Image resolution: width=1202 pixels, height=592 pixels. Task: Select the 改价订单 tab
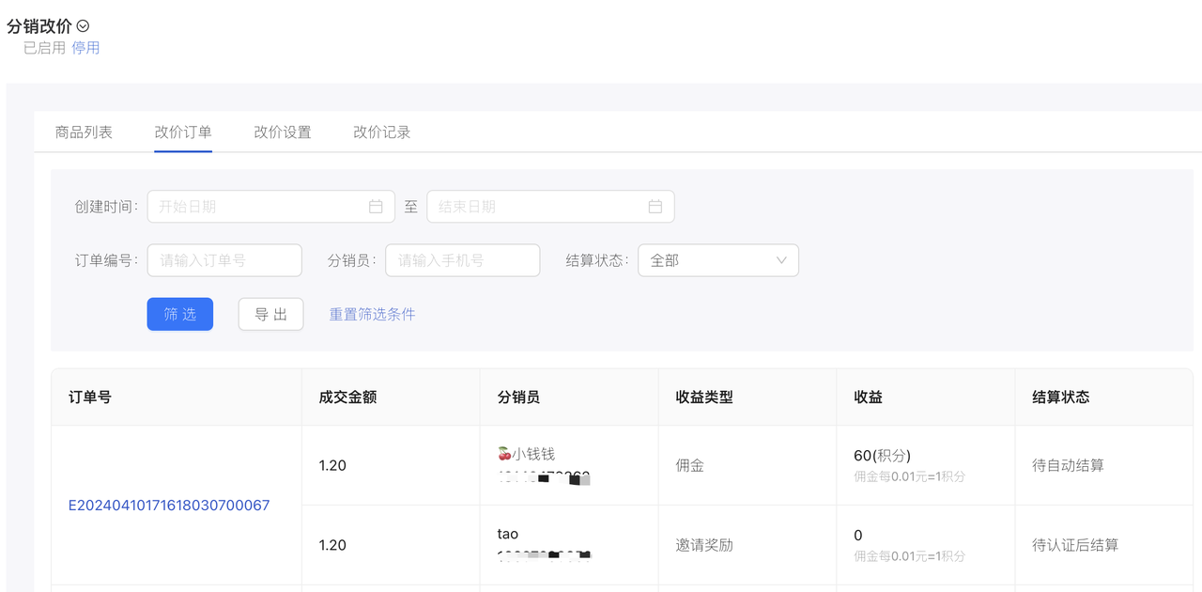pos(183,132)
